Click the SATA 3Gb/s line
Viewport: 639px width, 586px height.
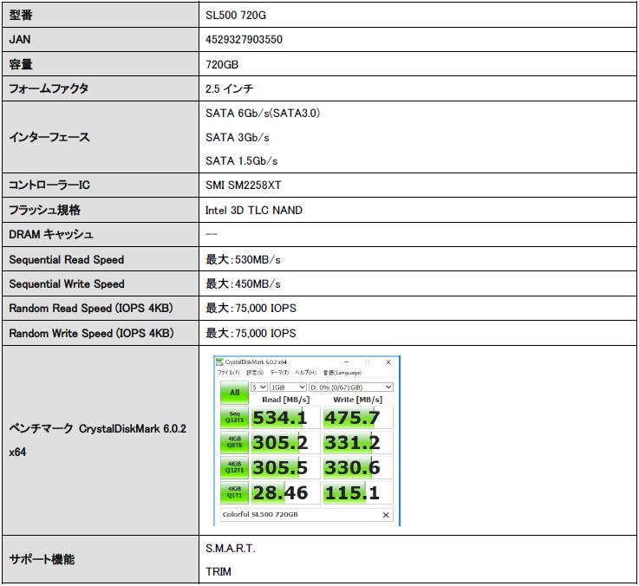coord(238,137)
